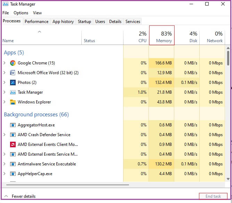This screenshot has width=232, height=203.
Task: Select the Background processes (66) heading
Action: pos(37,115)
